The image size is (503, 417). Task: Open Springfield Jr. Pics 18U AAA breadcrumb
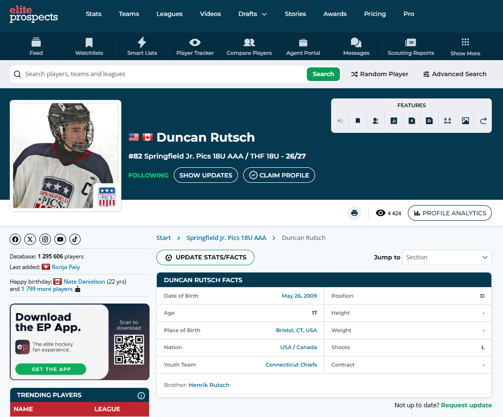(x=226, y=238)
